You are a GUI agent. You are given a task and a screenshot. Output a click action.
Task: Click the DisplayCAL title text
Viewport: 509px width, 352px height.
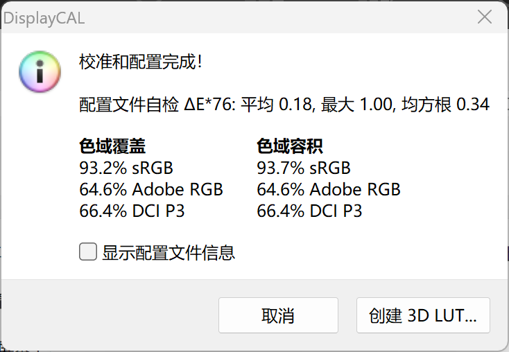43,18
